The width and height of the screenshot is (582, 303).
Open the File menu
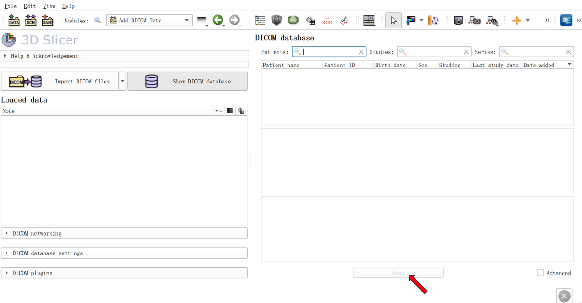(x=11, y=6)
